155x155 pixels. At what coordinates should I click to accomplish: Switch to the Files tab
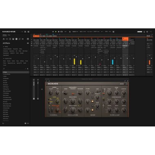point(9,35)
